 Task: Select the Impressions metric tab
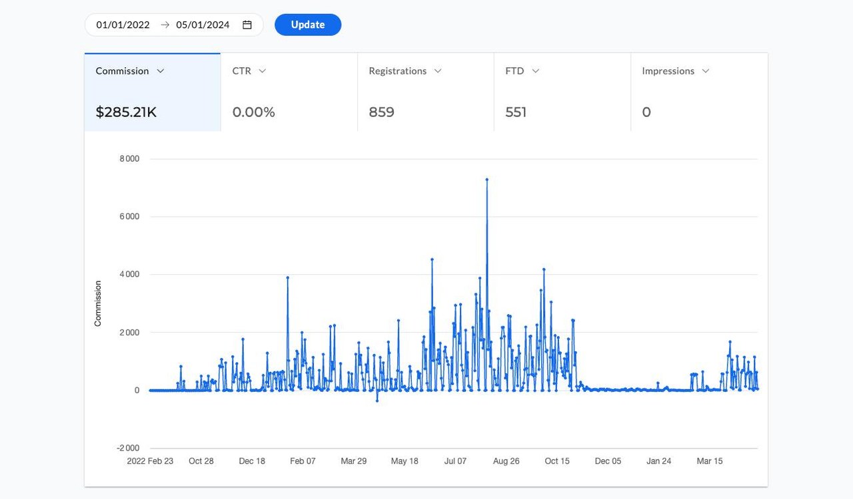tap(699, 92)
